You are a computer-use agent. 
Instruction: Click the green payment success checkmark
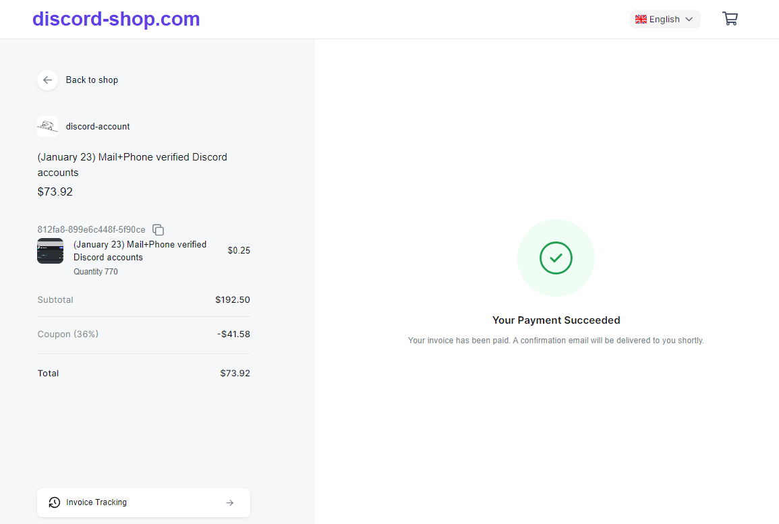point(556,258)
